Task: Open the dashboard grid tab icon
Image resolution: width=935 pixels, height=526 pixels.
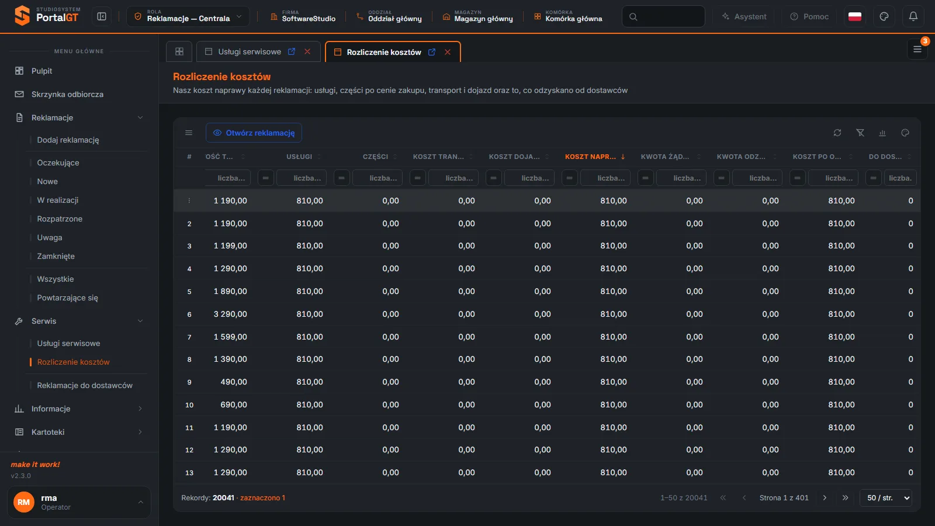Action: coord(179,51)
